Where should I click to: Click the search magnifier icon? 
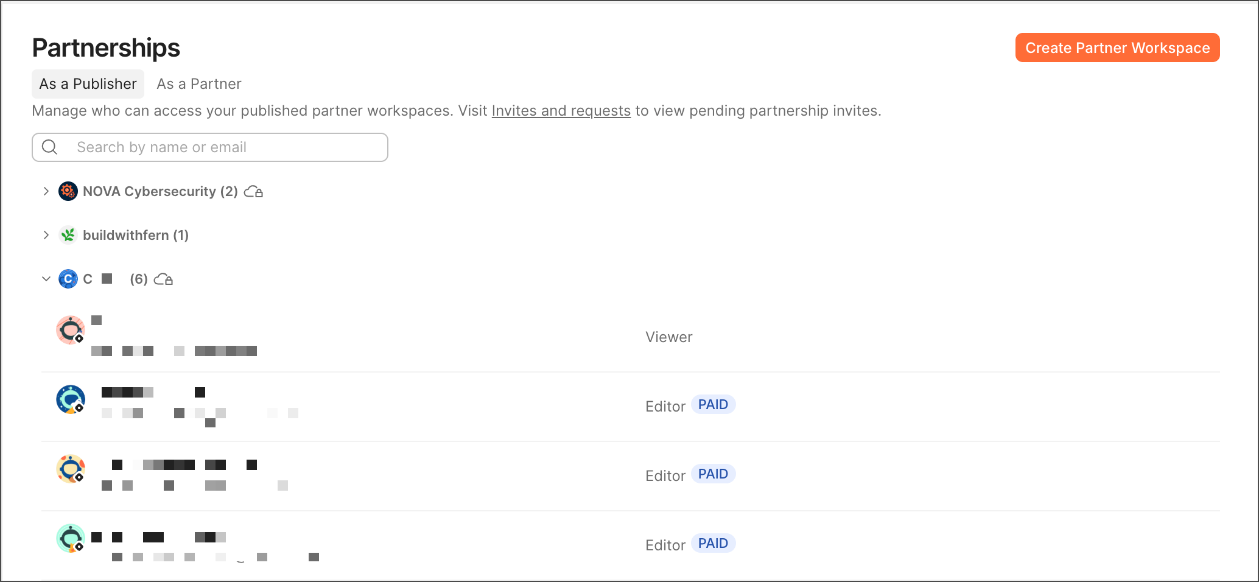click(50, 147)
